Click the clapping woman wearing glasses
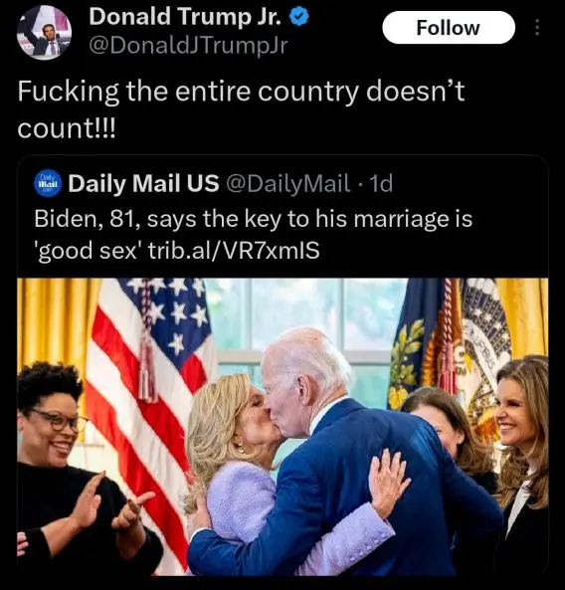The height and width of the screenshot is (590, 565). tap(76, 469)
